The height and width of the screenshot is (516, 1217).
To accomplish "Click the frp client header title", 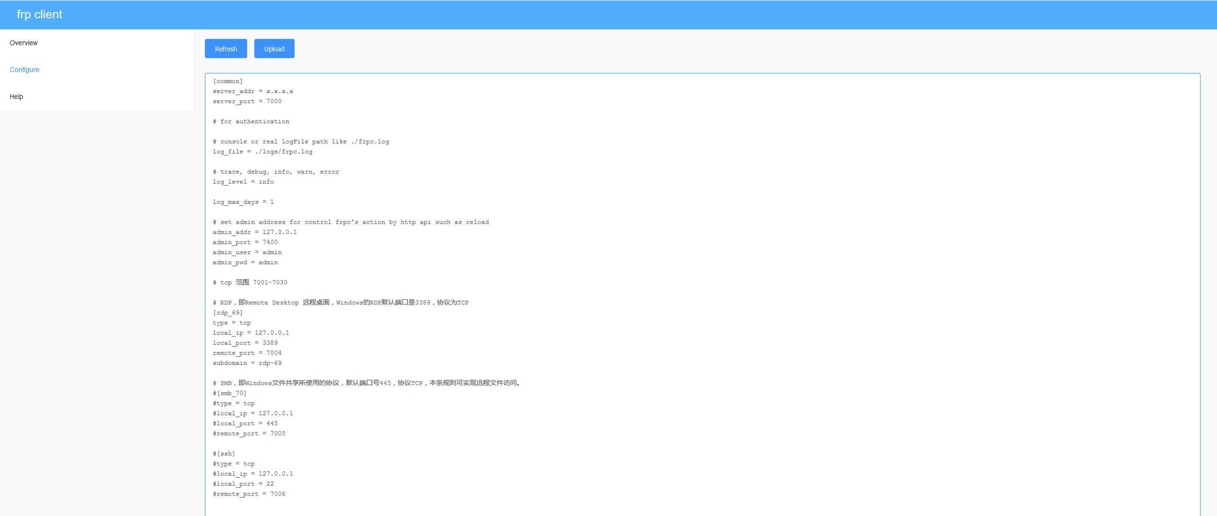I will (x=39, y=14).
